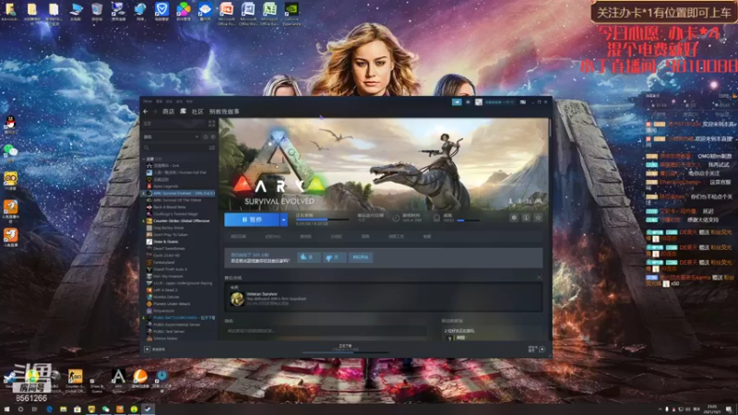Switch to the 库 library tab

click(183, 112)
